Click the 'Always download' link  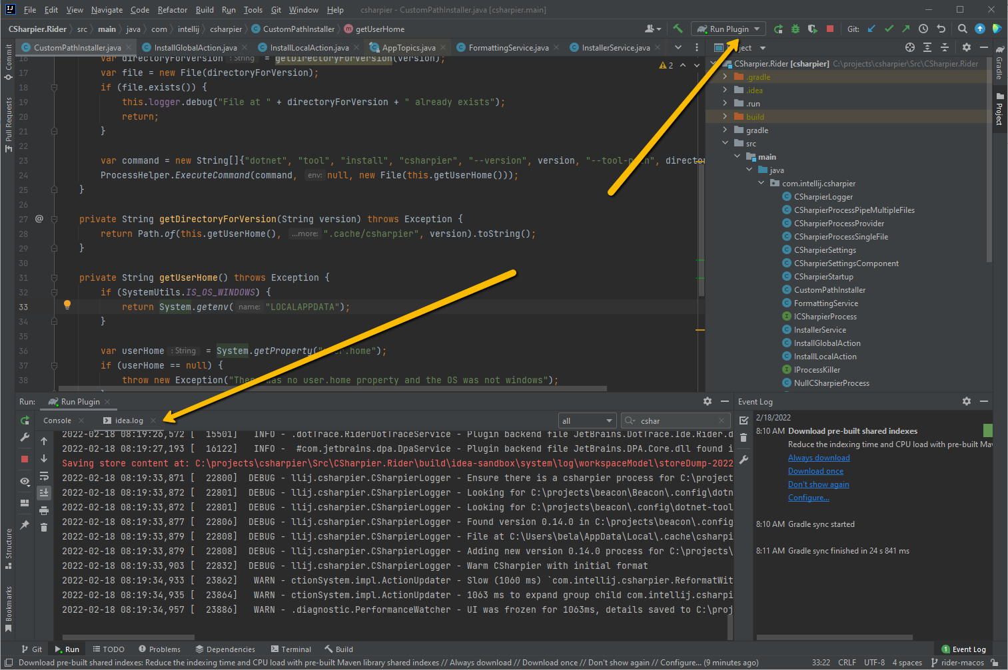(x=819, y=458)
